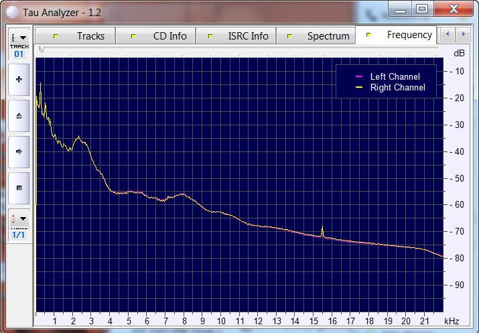479x333 pixels.
Task: Click the plus button in left sidebar
Action: [x=19, y=80]
